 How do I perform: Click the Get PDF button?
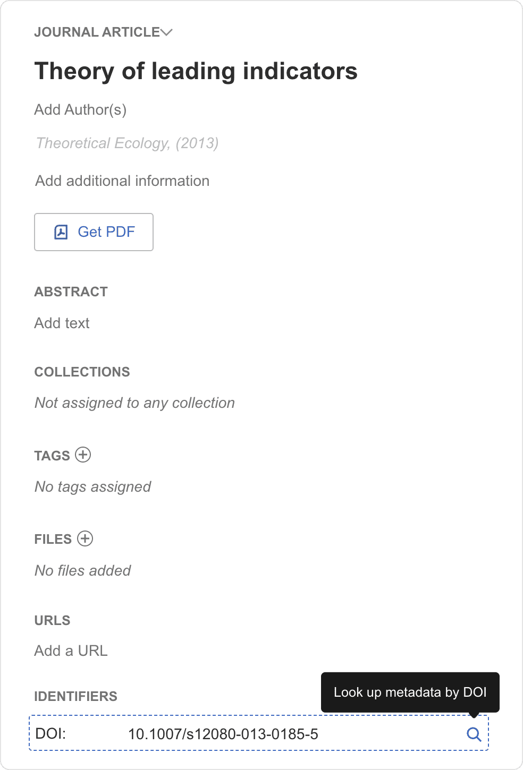pyautogui.click(x=94, y=232)
